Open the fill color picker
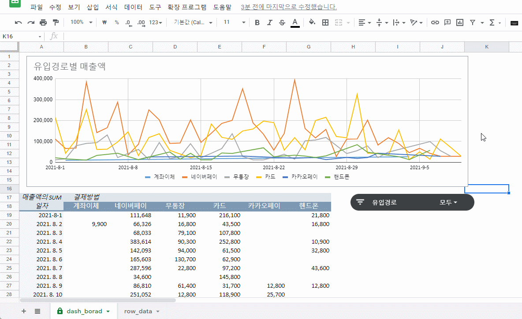Image resolution: width=522 pixels, height=319 pixels. click(x=312, y=22)
